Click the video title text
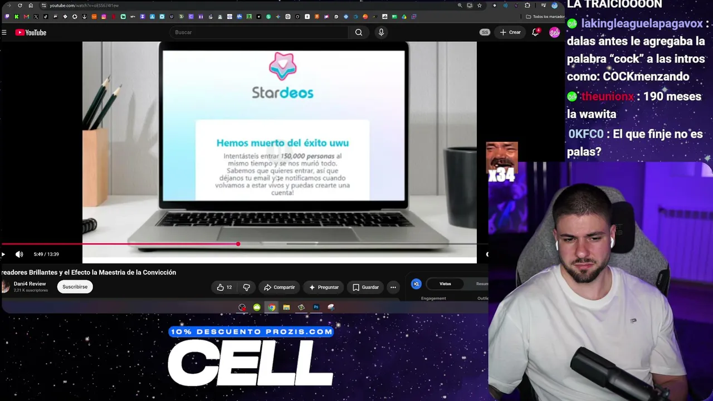 coord(89,272)
